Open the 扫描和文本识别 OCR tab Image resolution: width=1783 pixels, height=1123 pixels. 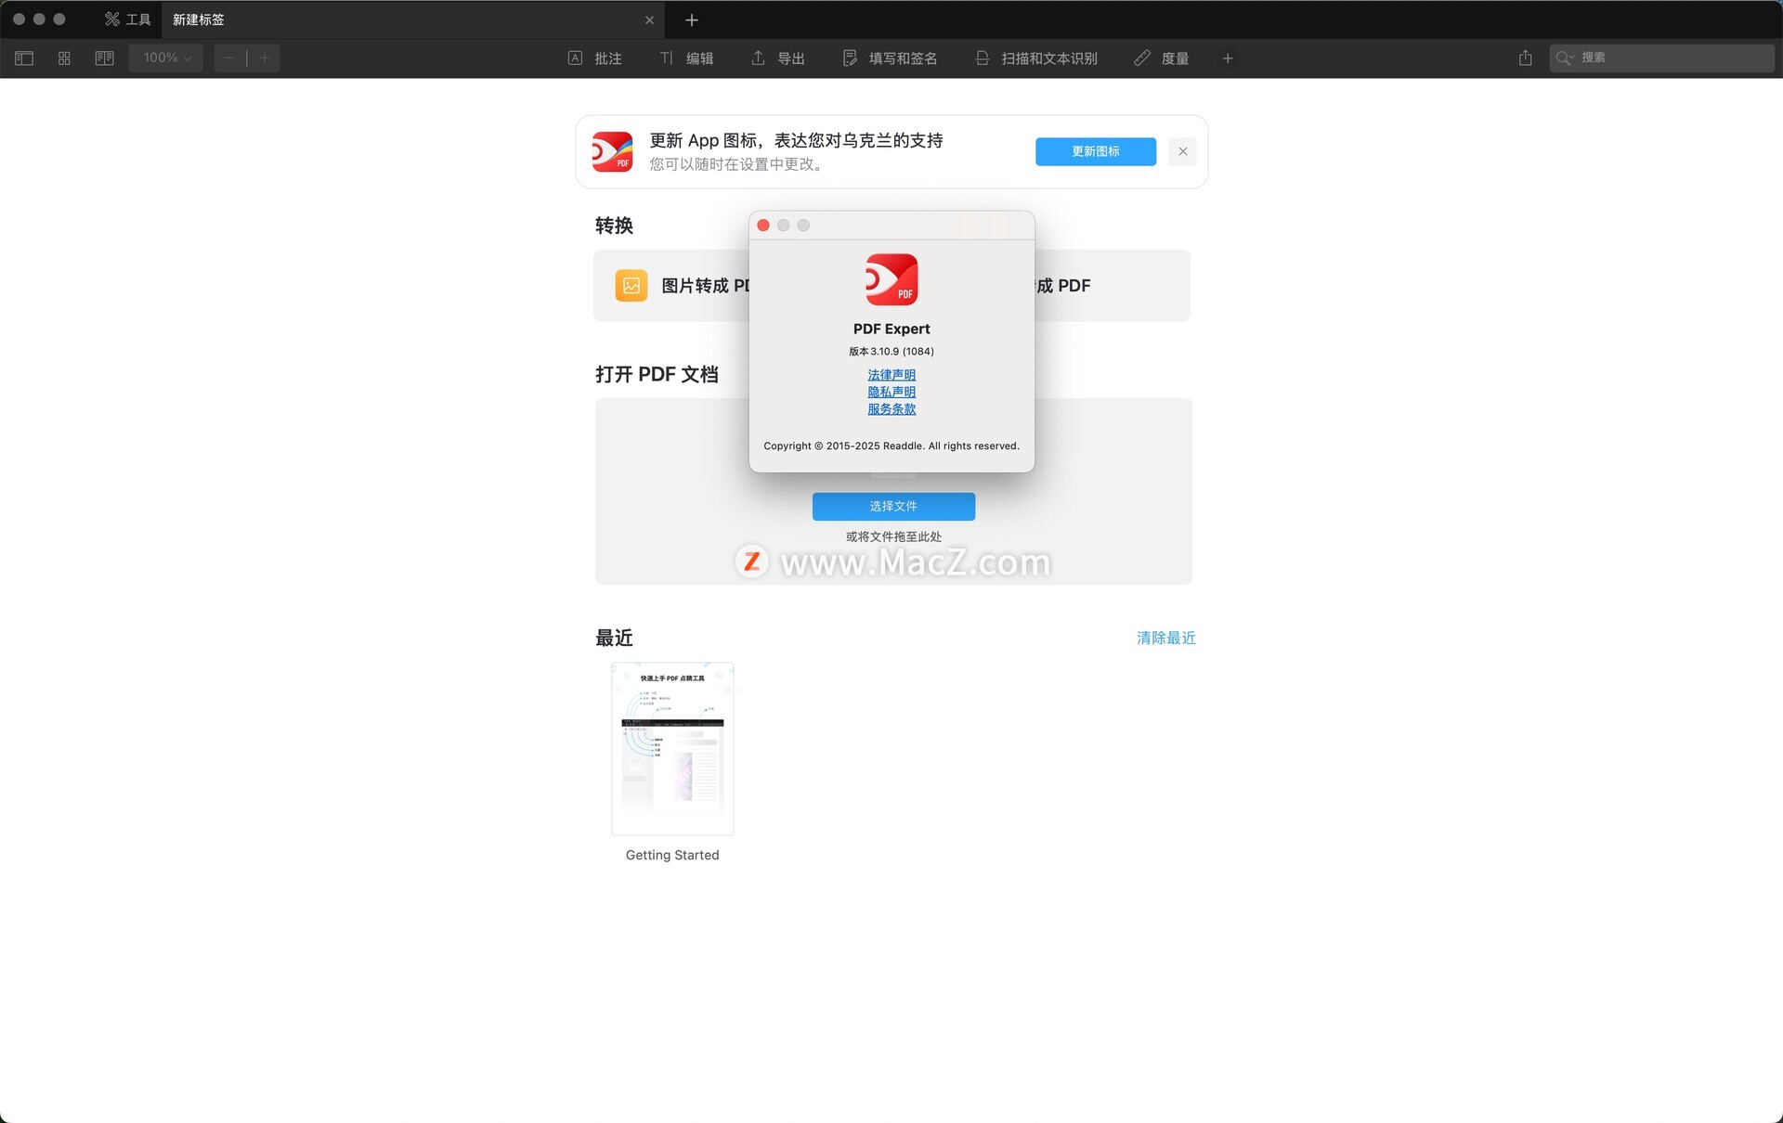click(1036, 58)
